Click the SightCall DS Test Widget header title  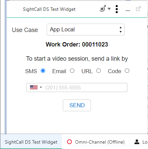click(x=49, y=9)
